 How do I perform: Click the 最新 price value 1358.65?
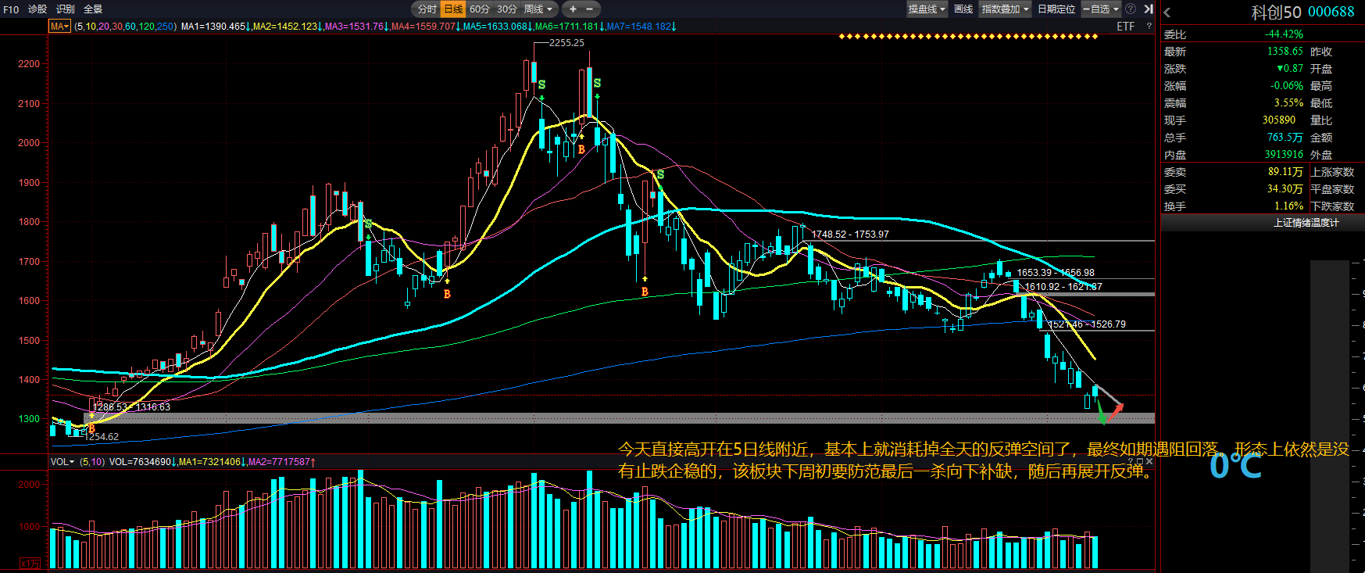pyautogui.click(x=1285, y=52)
